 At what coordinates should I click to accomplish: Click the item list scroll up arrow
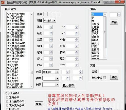pyautogui.click(x=105, y=15)
